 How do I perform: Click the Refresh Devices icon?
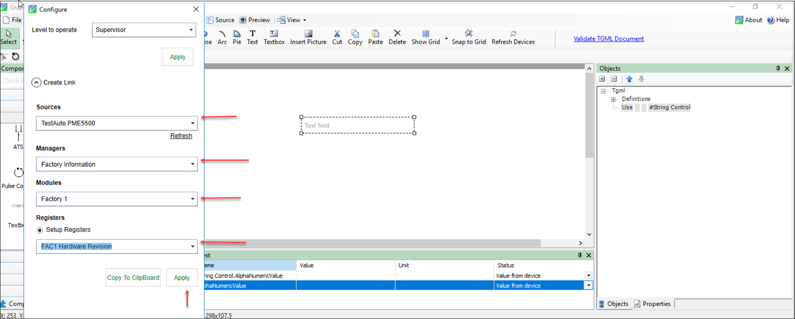pyautogui.click(x=513, y=34)
